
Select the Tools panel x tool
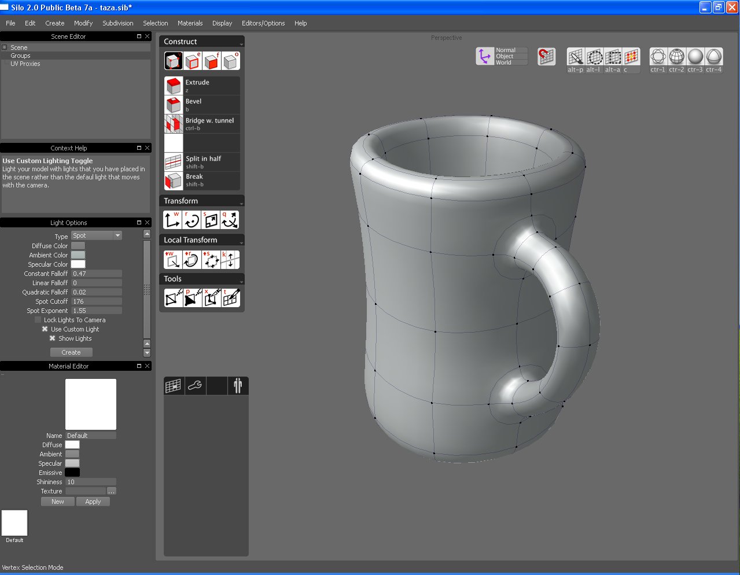[211, 298]
